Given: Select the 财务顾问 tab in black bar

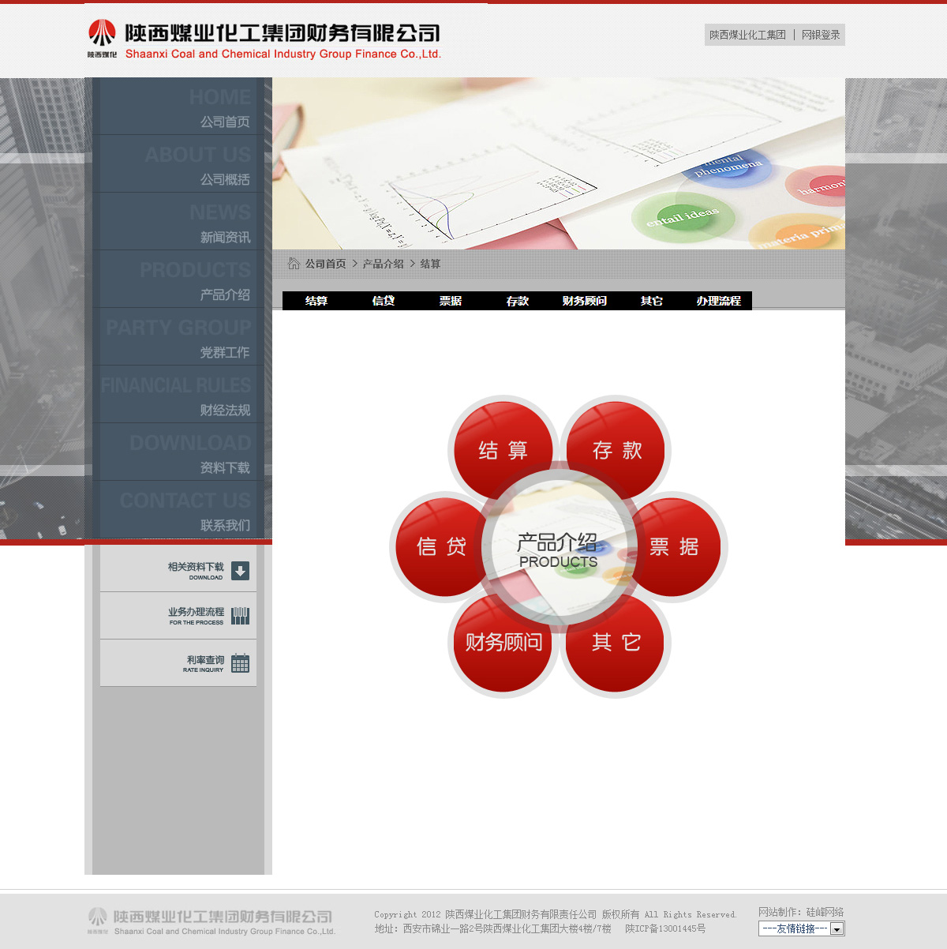Looking at the screenshot, I should [x=584, y=301].
